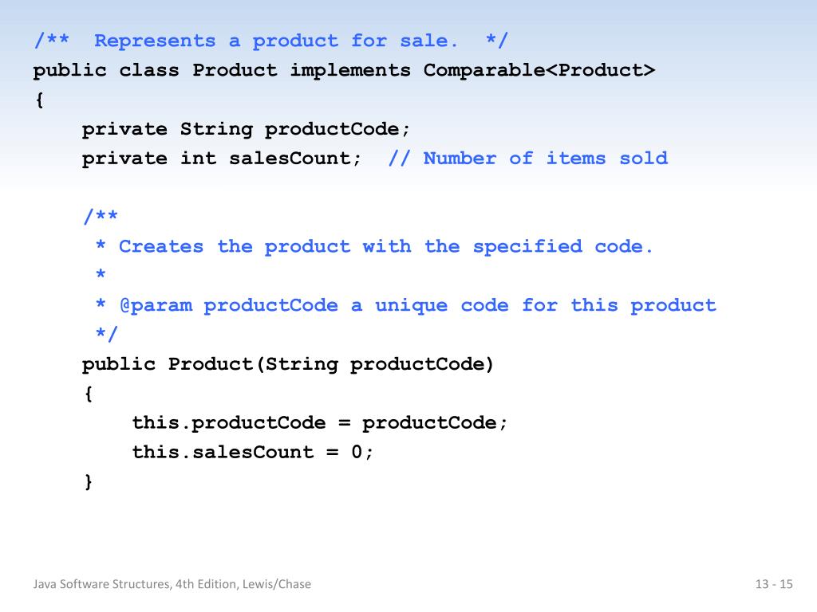Click 'this.productCode = productCode;' statement
The height and width of the screenshot is (612, 817).
point(319,422)
